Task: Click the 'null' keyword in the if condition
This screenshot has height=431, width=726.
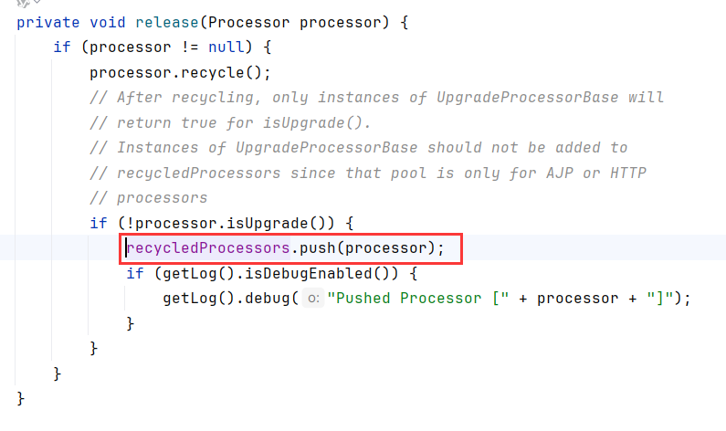Action: coord(226,47)
